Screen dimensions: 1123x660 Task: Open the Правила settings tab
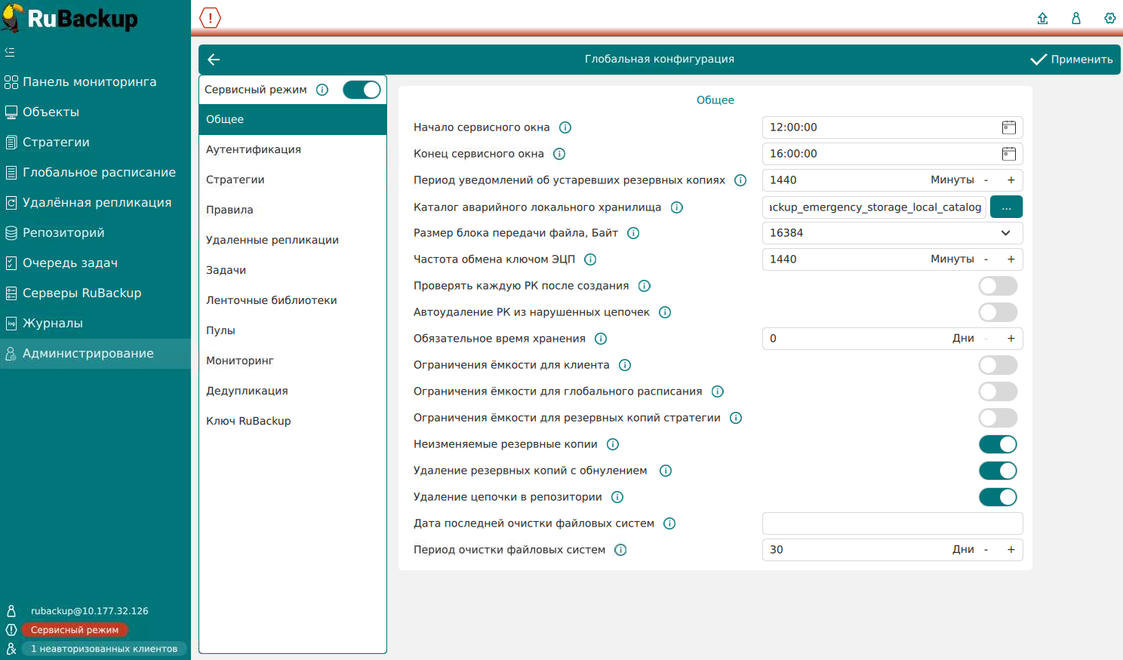pos(293,210)
